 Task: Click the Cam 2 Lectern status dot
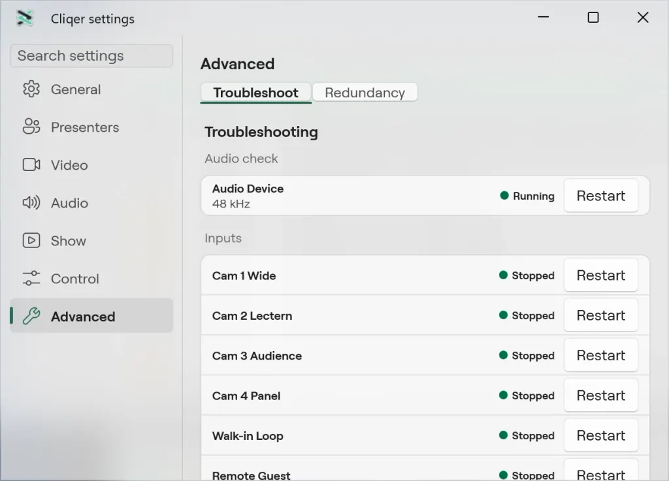[504, 315]
